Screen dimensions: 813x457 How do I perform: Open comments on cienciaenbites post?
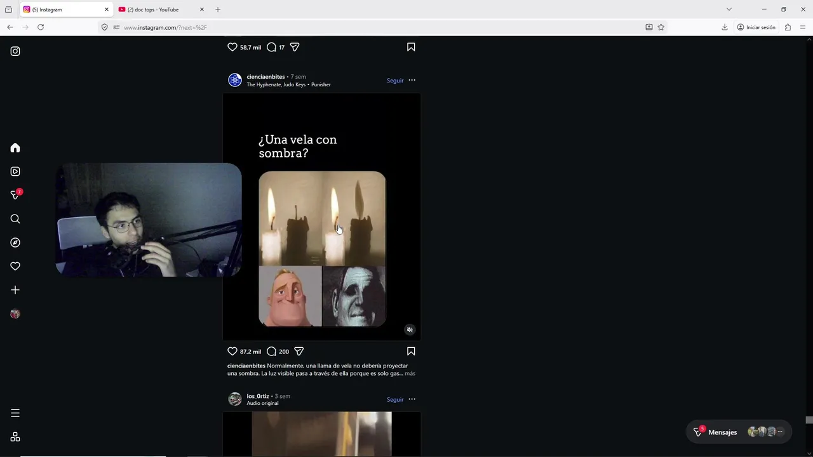(x=271, y=351)
